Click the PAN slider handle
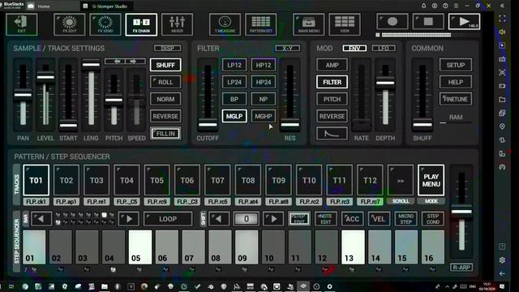This screenshot has height=292, width=519. 23,95
